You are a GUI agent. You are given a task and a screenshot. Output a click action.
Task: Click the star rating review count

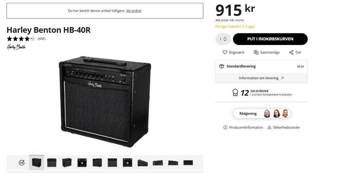41,38
